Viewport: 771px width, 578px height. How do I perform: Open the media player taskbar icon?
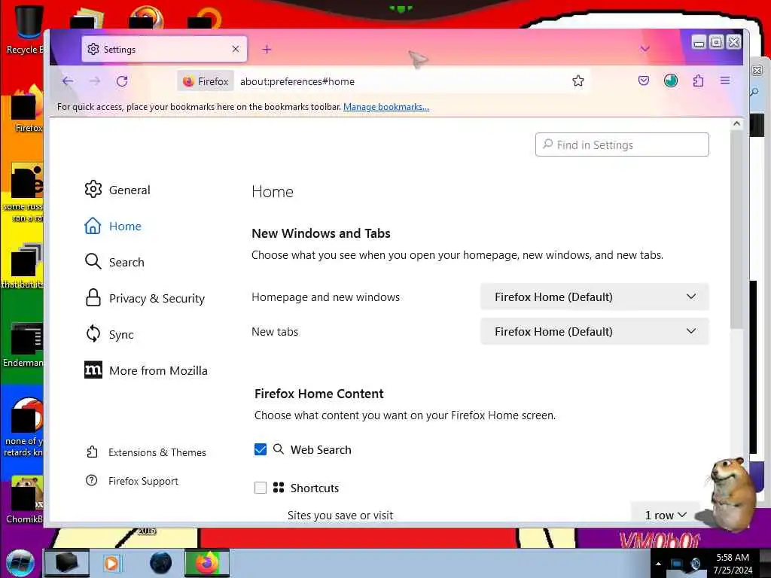click(111, 563)
